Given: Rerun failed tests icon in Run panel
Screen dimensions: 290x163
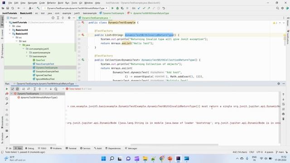Looking at the screenshot, I should tap(7, 94).
